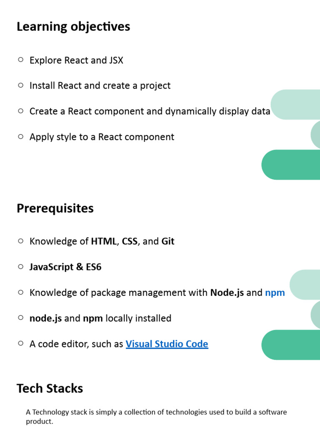Click bullet circle beside "Explore React and JSX"
The width and height of the screenshot is (320, 426).
[20, 60]
